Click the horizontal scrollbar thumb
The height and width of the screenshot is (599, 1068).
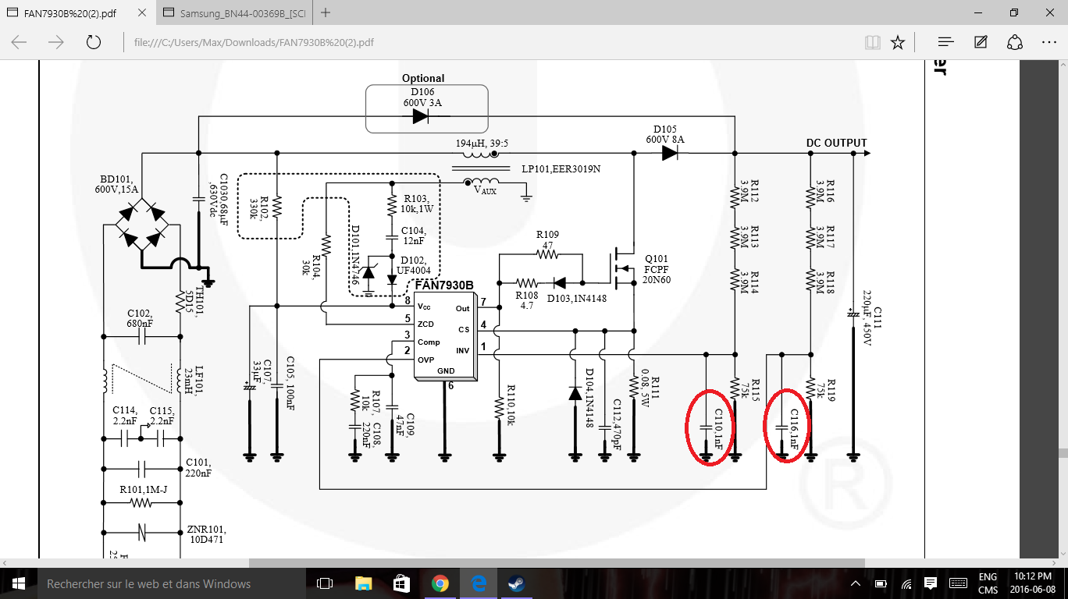[556, 563]
